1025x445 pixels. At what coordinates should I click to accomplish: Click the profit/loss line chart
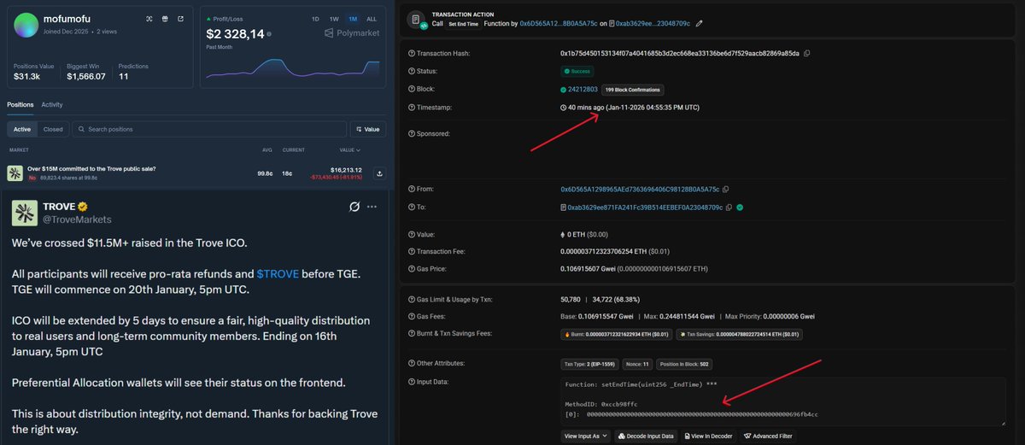(293, 68)
